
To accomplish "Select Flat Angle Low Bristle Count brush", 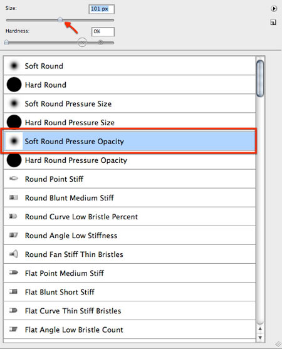I will click(130, 330).
